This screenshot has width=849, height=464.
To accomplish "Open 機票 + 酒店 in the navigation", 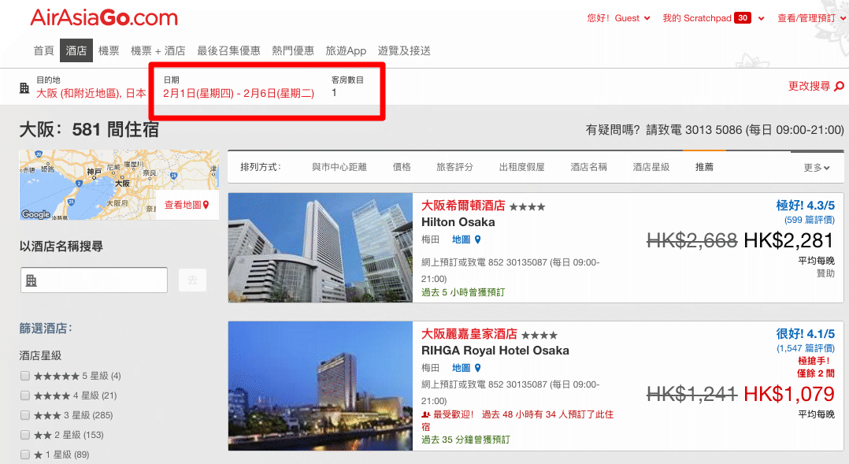I will pos(158,51).
